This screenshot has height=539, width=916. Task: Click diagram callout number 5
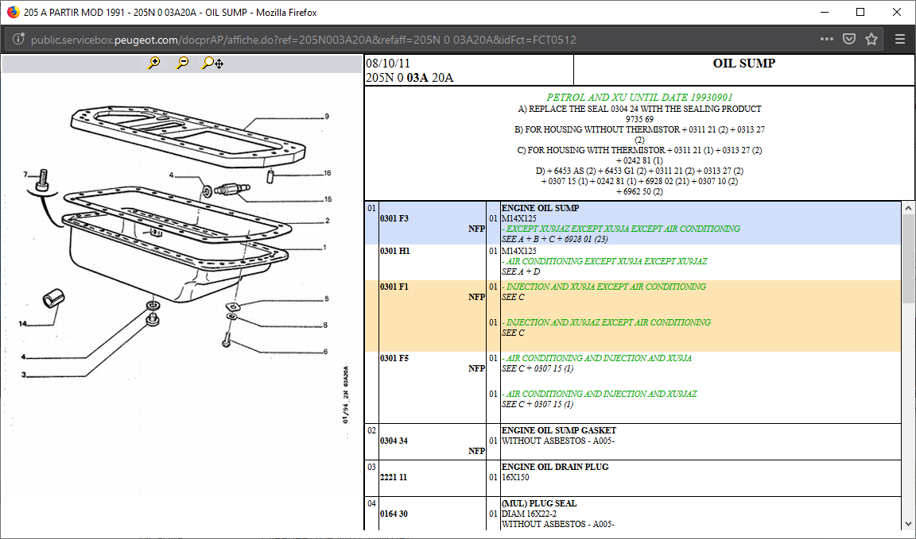[327, 299]
